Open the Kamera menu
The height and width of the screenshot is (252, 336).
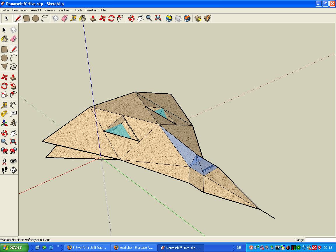point(50,10)
